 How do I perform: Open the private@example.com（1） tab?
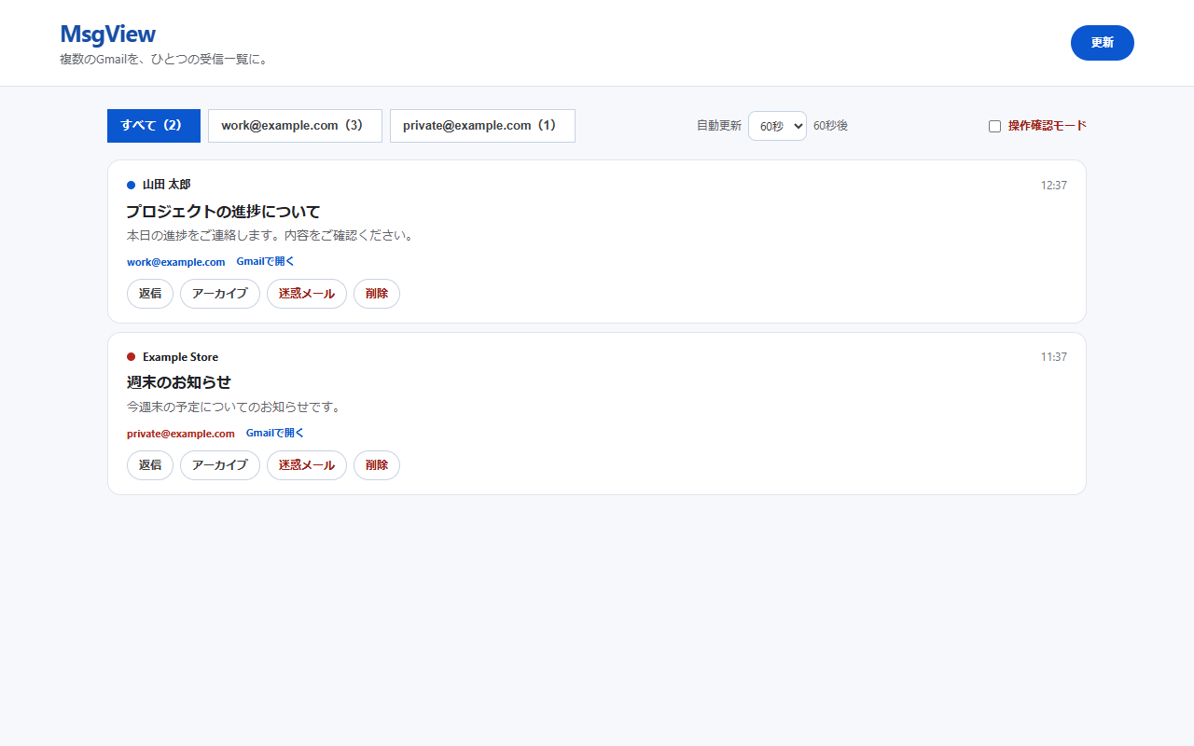[482, 126]
